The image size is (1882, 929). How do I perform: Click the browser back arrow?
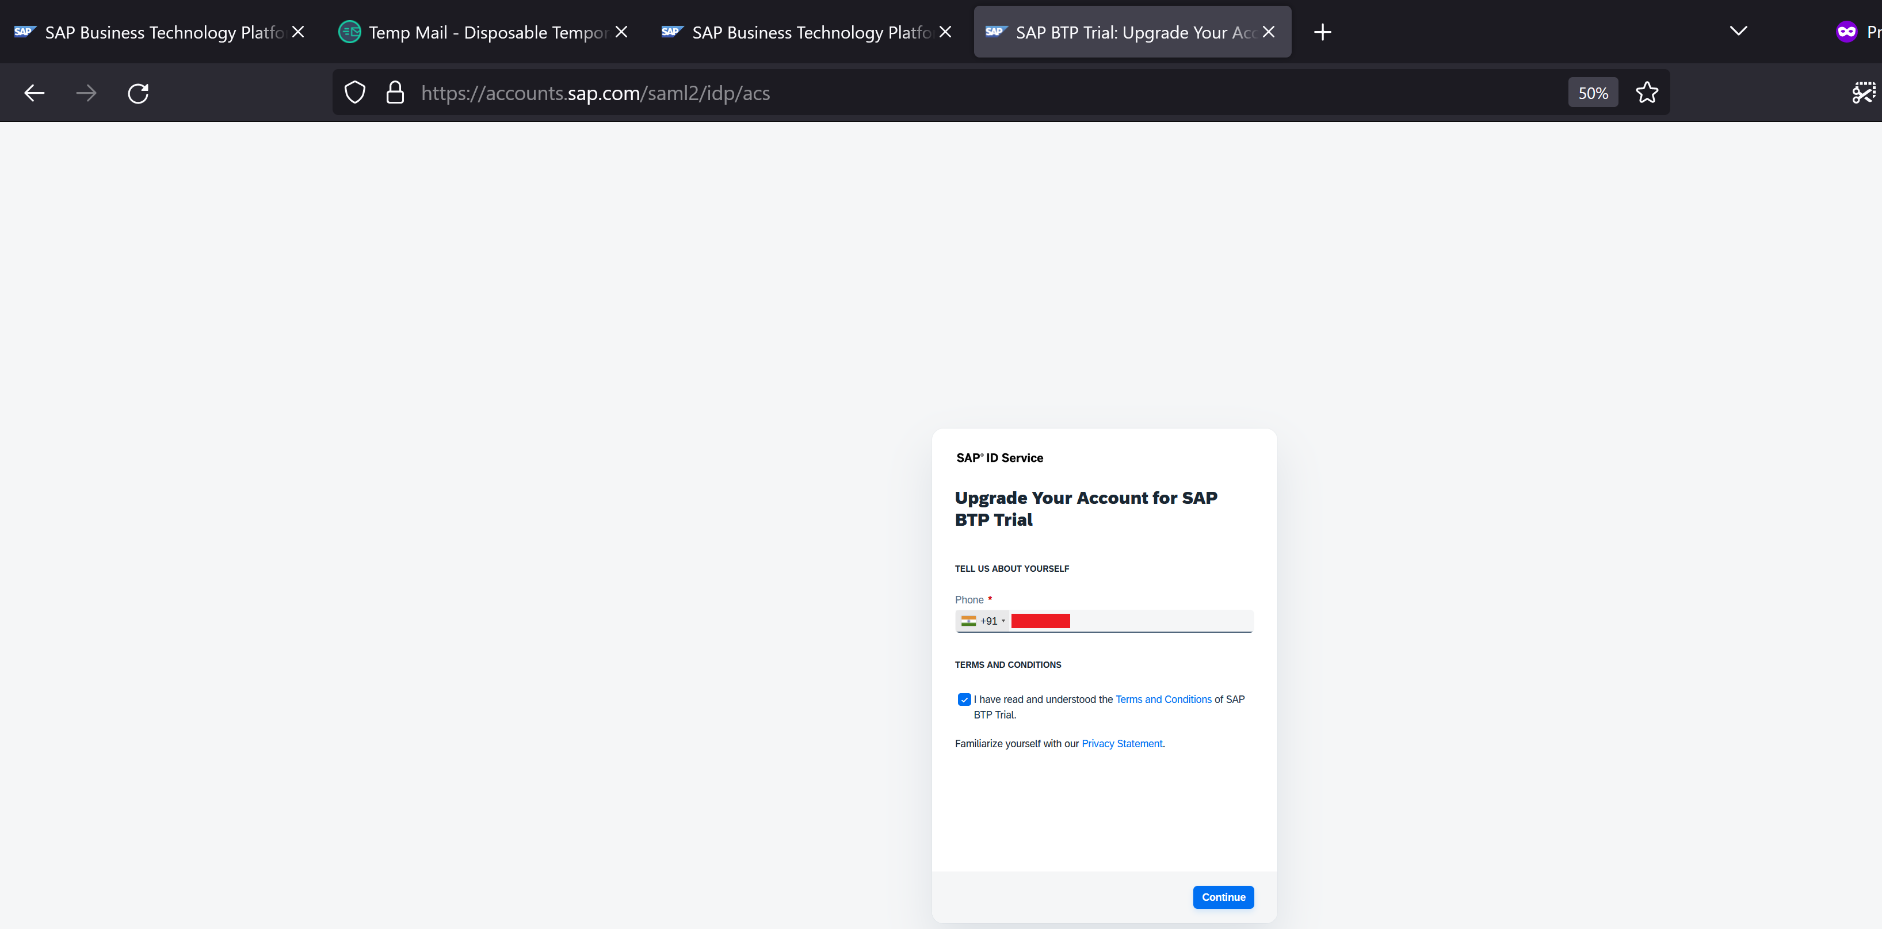[x=35, y=93]
